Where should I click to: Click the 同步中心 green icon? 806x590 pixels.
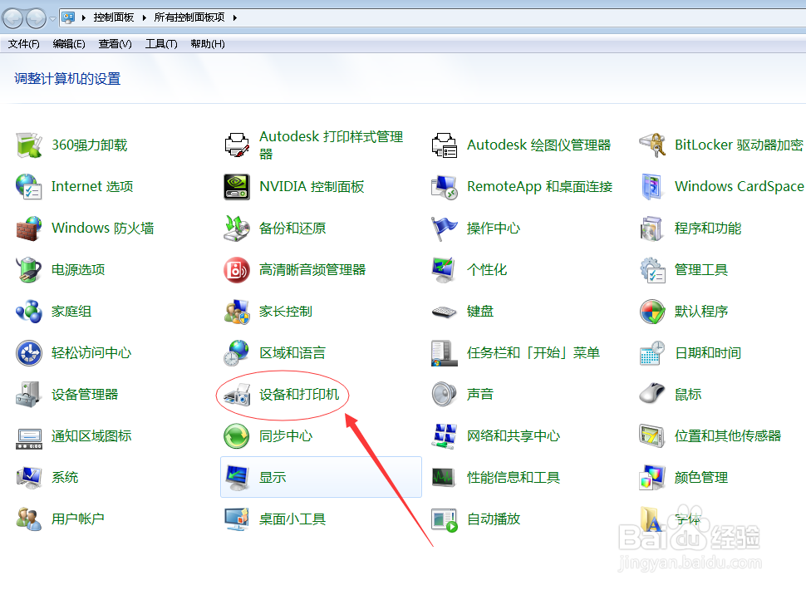[237, 436]
